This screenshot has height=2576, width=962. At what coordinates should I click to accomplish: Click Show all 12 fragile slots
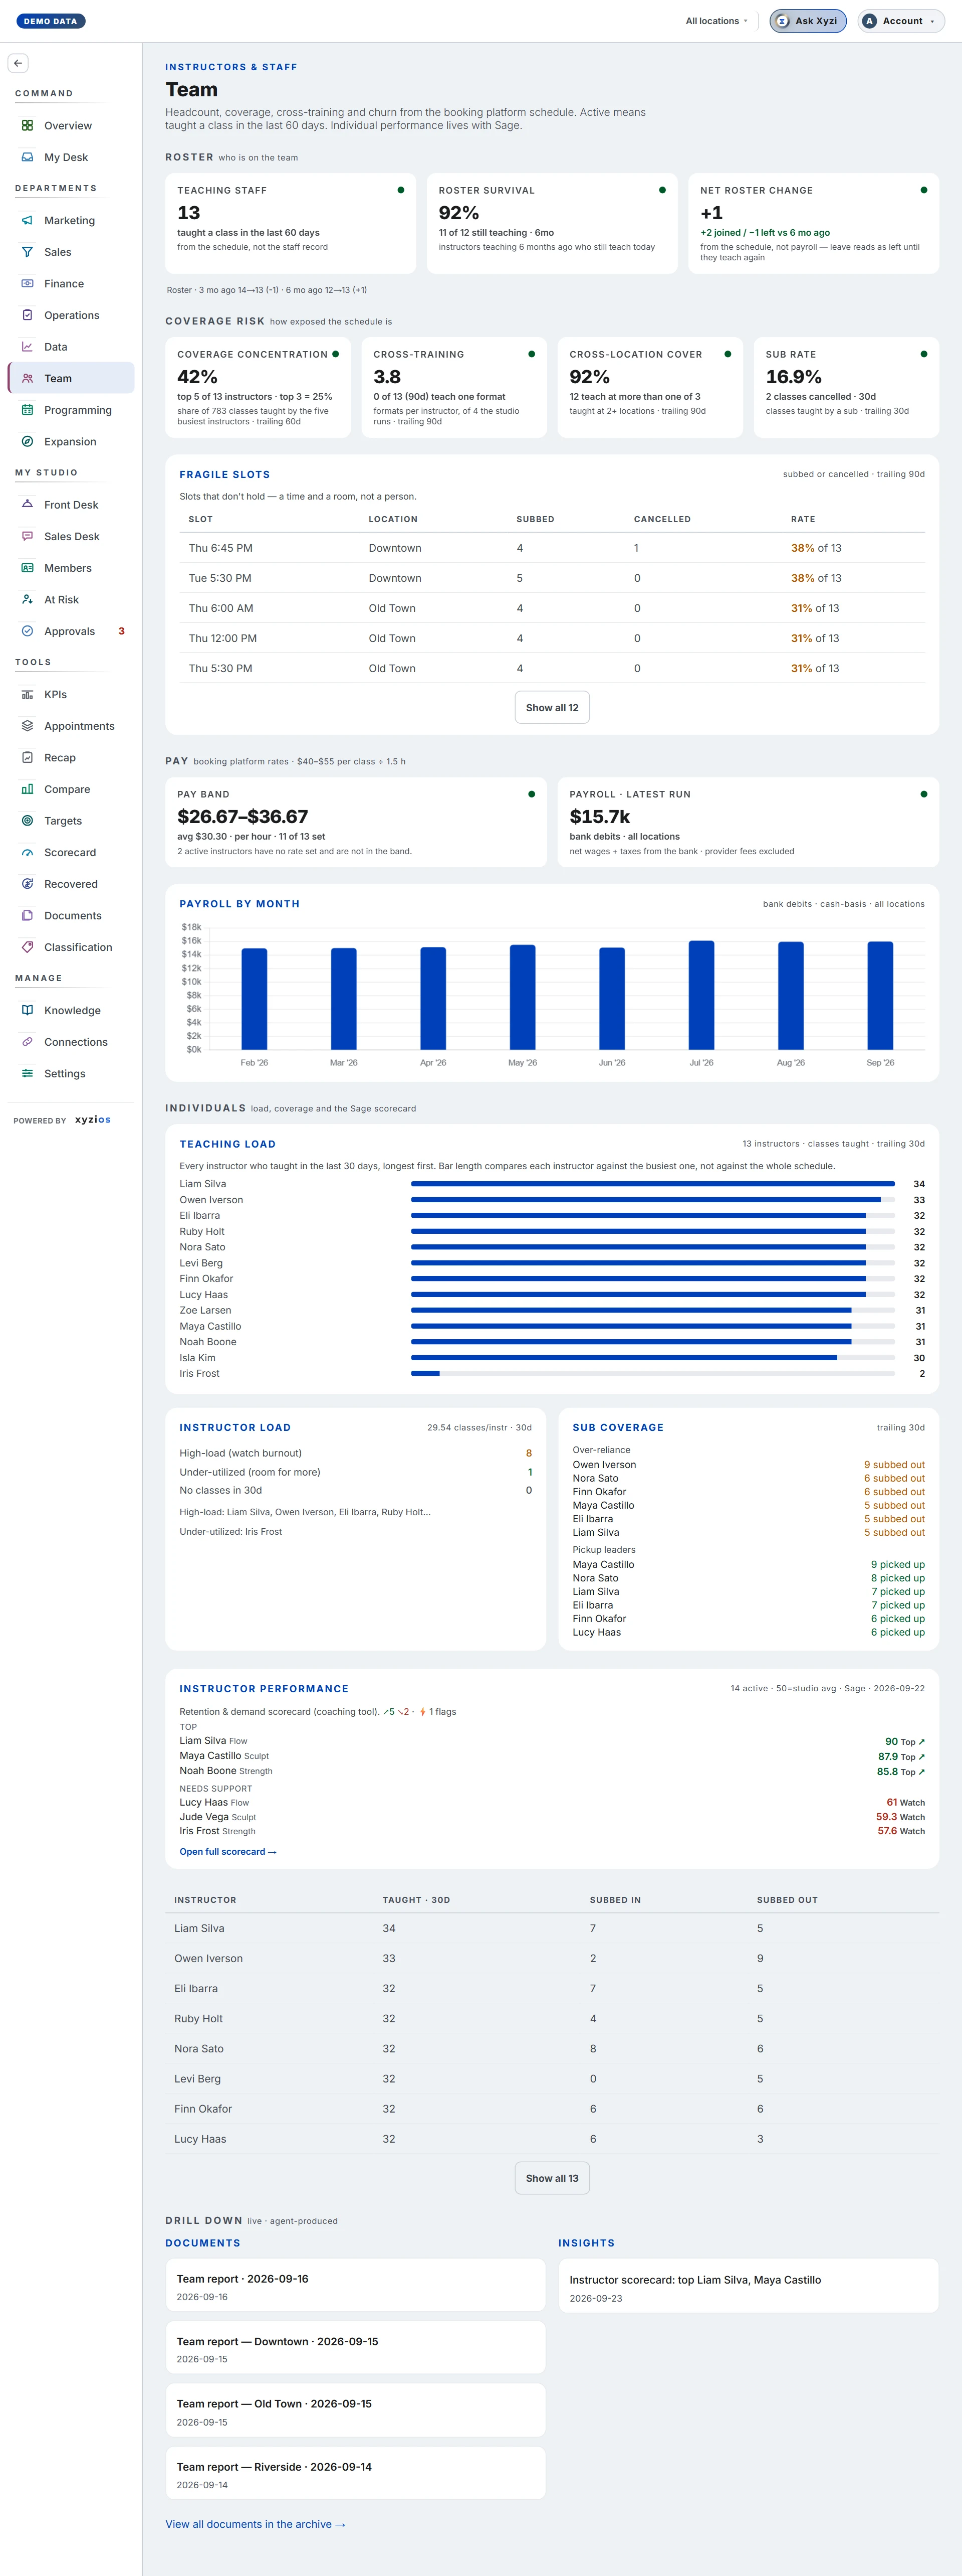553,708
